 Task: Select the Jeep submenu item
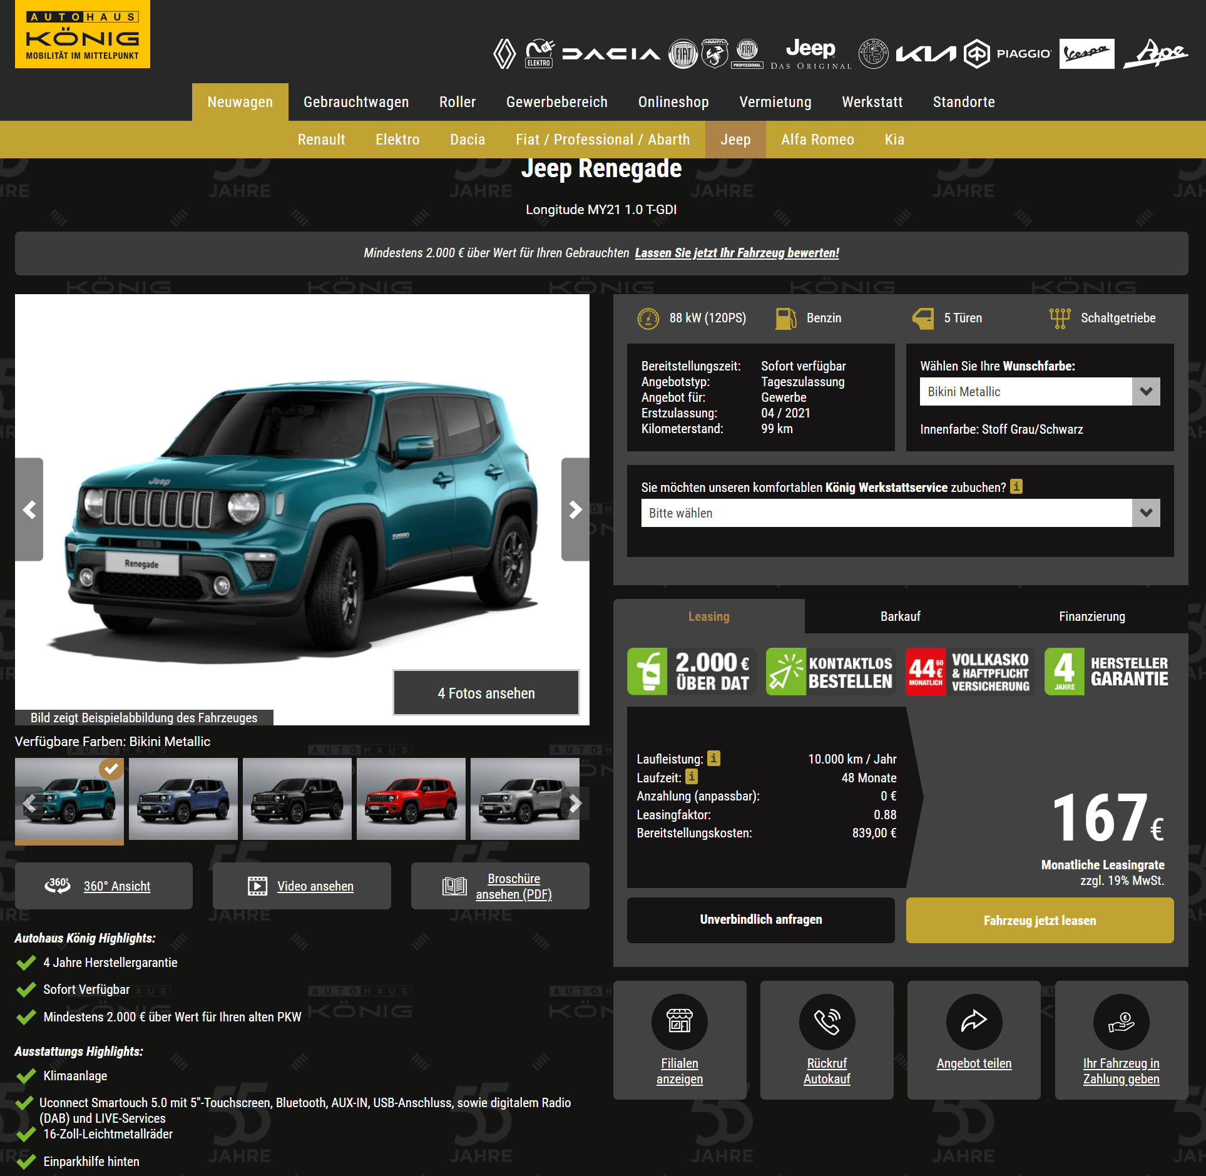(735, 140)
